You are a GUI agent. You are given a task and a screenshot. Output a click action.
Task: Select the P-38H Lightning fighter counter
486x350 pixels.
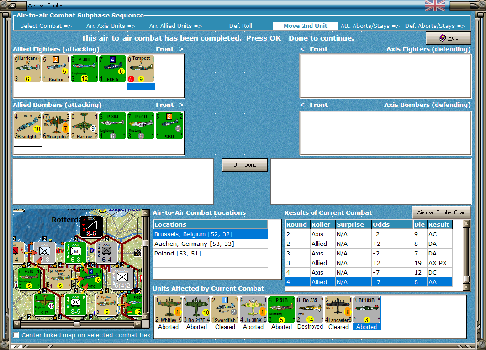pos(84,69)
